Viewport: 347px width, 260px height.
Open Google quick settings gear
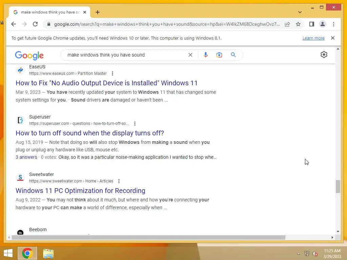pyautogui.click(x=324, y=55)
